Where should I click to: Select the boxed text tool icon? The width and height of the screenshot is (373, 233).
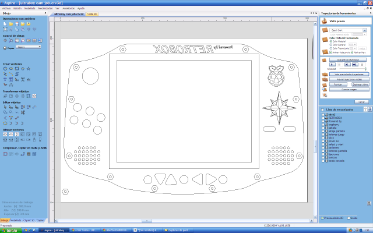[x=11, y=80]
